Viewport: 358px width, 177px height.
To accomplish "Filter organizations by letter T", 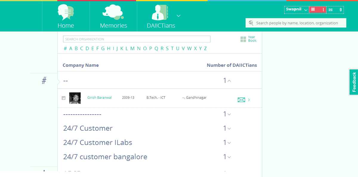I will pos(172,48).
